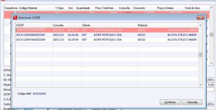This screenshot has height=110, width=216.
Task: Click the Desconto column header
Action: [x=145, y=8]
